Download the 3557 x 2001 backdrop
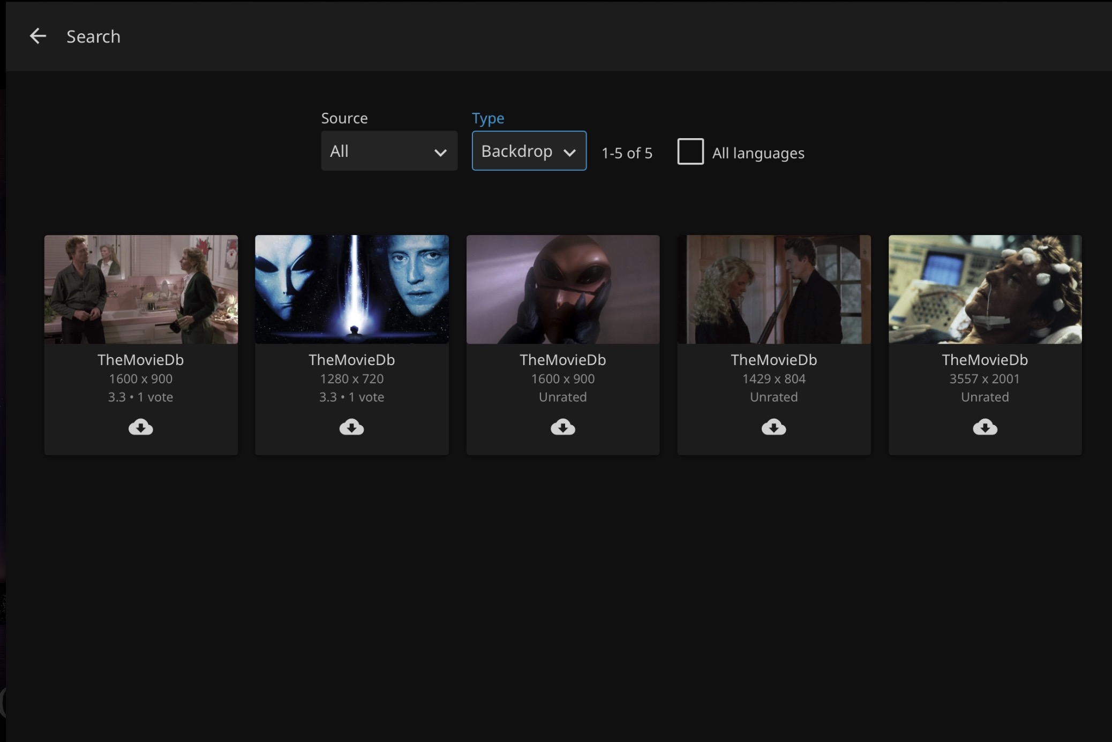Viewport: 1112px width, 742px height. pos(985,427)
